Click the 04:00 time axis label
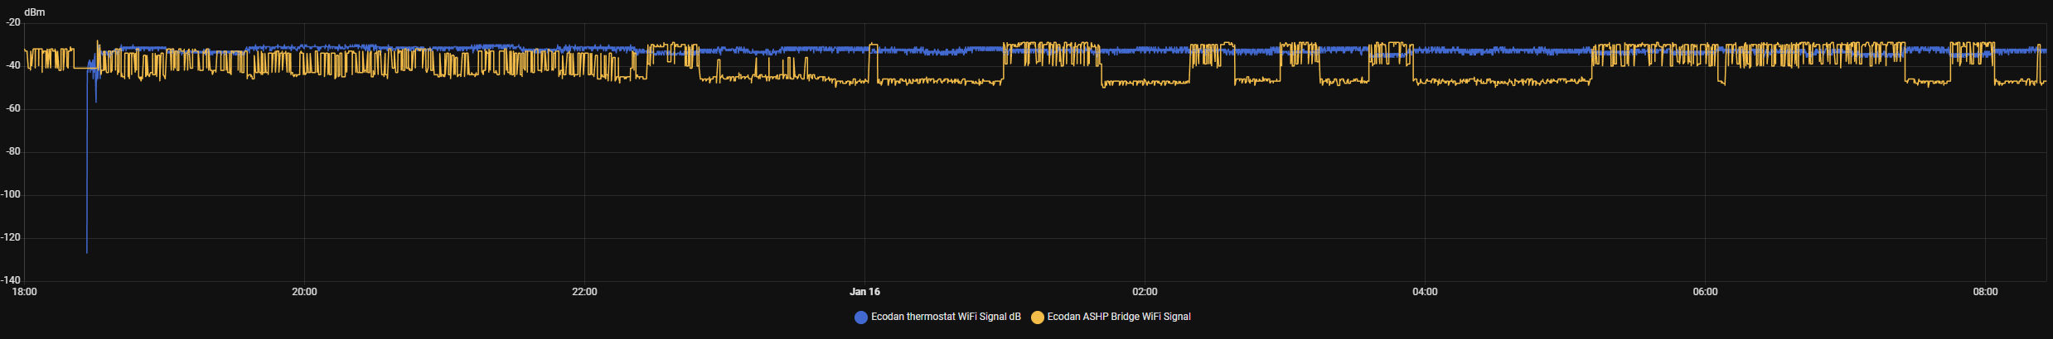Viewport: 2053px width, 339px height. click(1425, 292)
